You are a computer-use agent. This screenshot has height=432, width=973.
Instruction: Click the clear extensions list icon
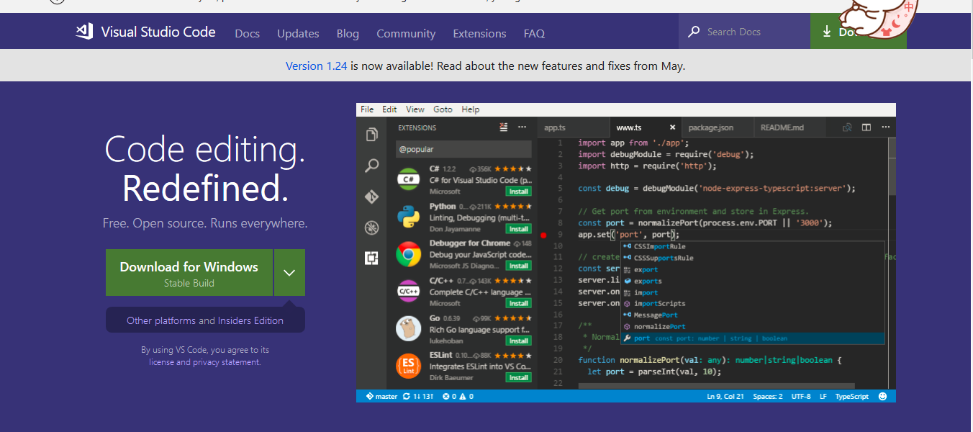click(504, 127)
